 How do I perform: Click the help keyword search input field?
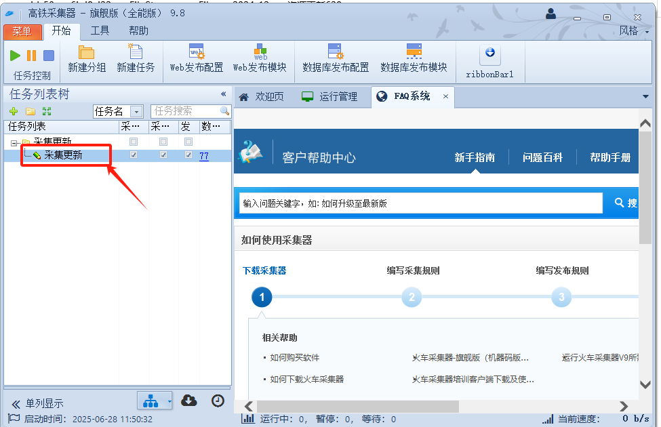421,203
